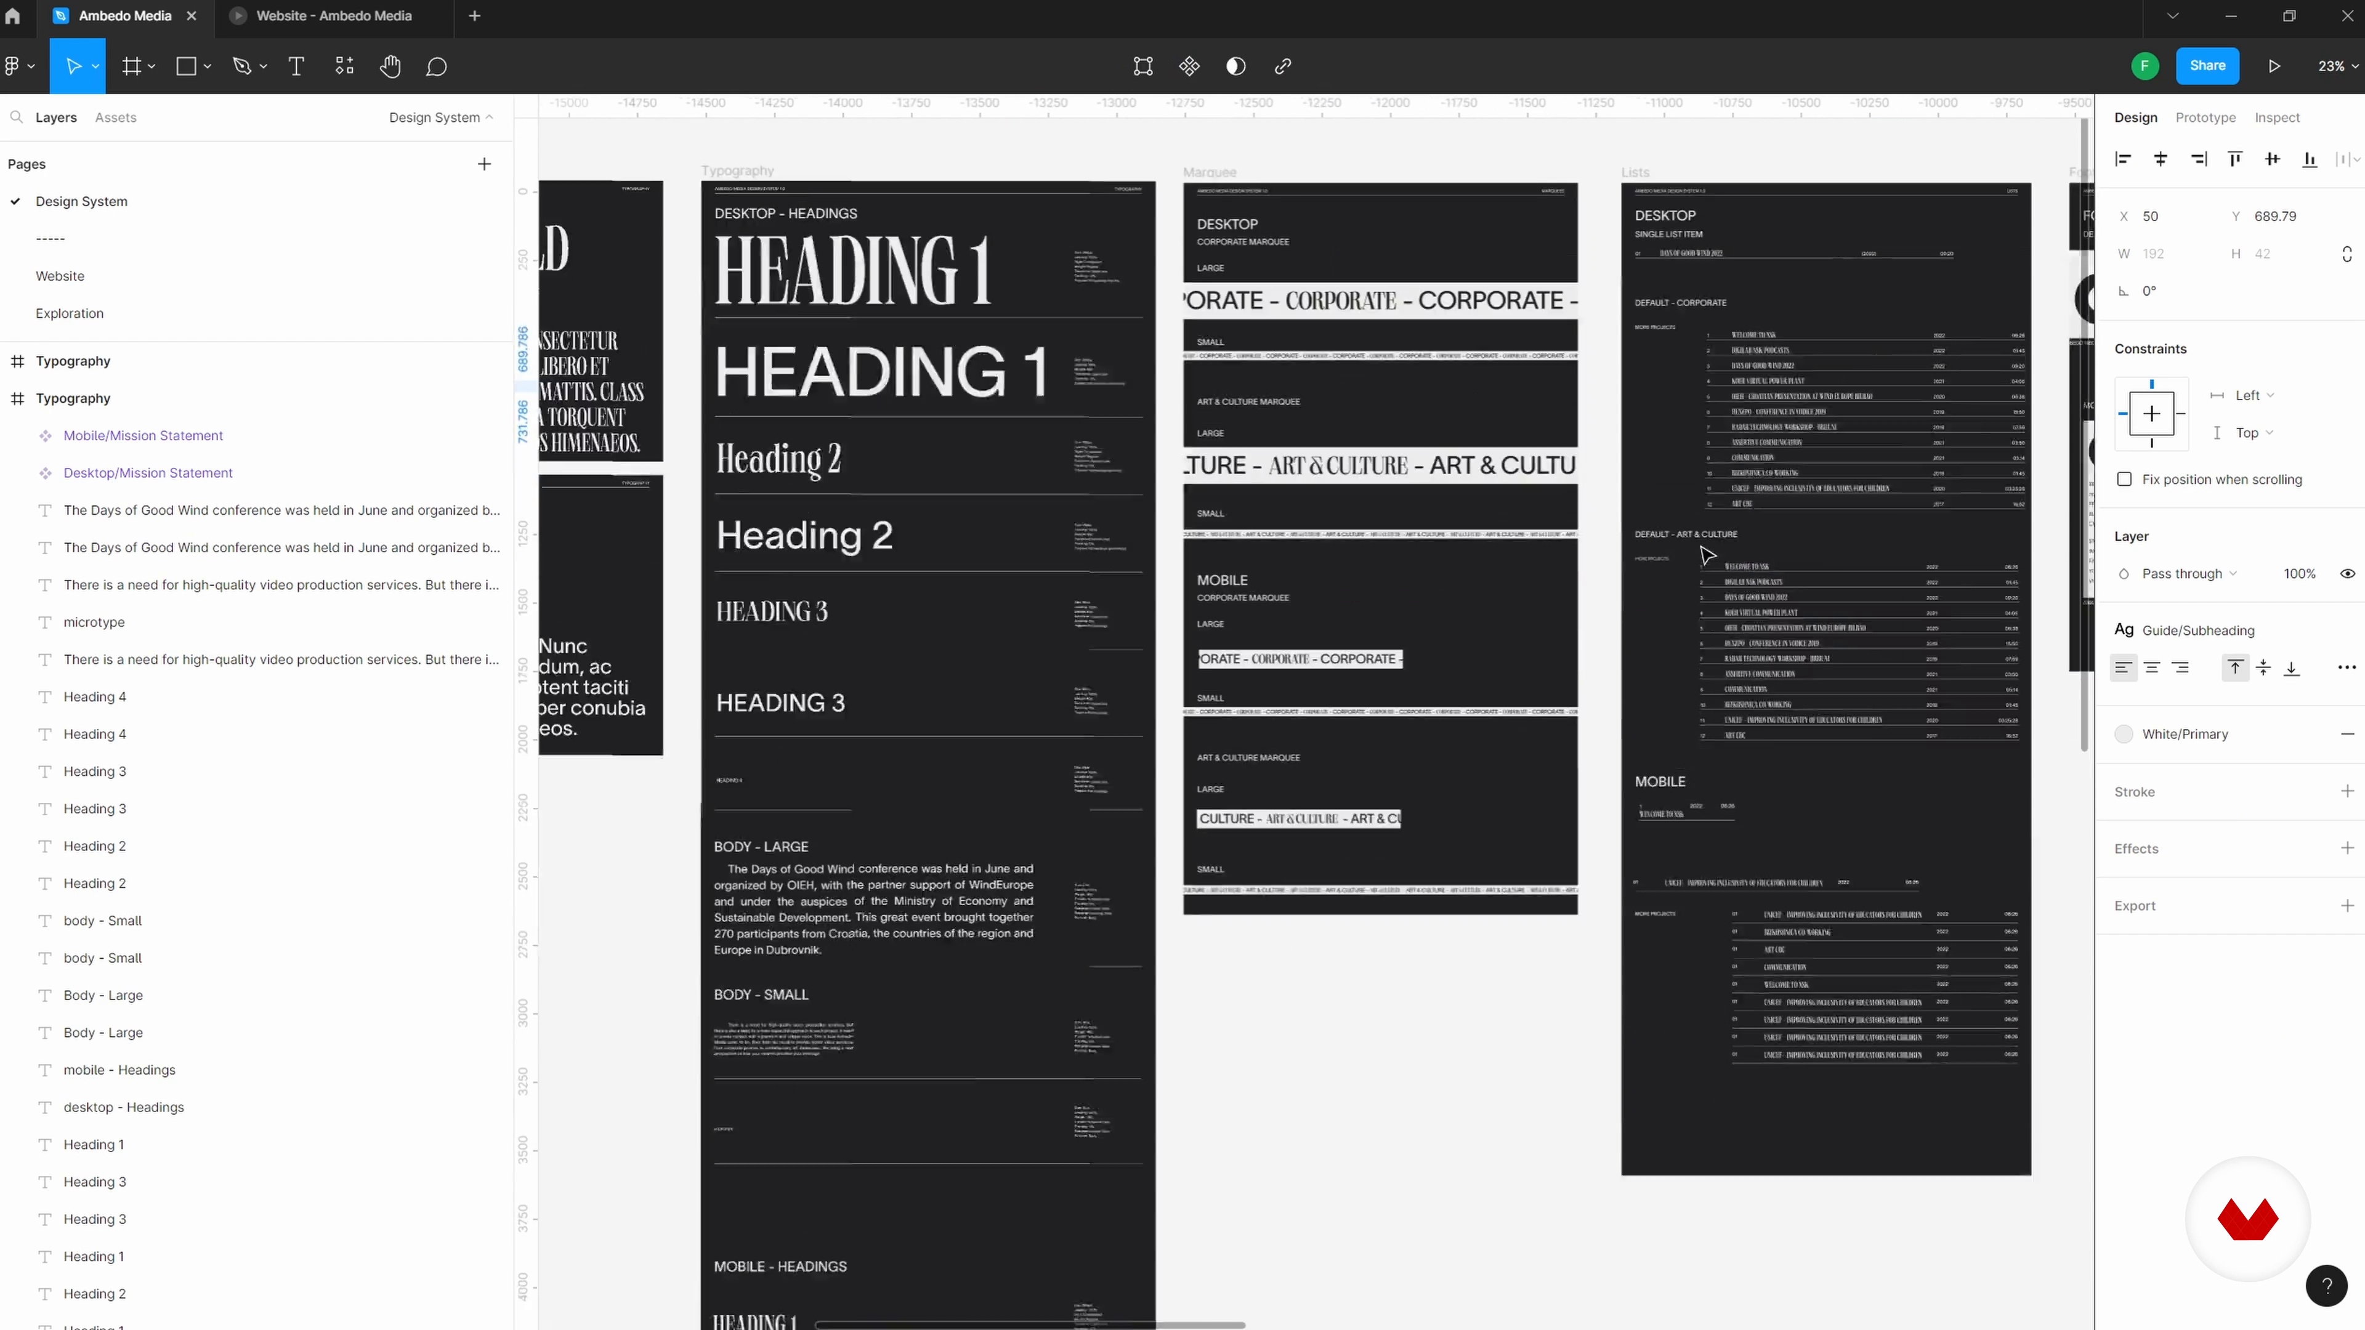Add an Export setting with plus

click(x=2348, y=906)
